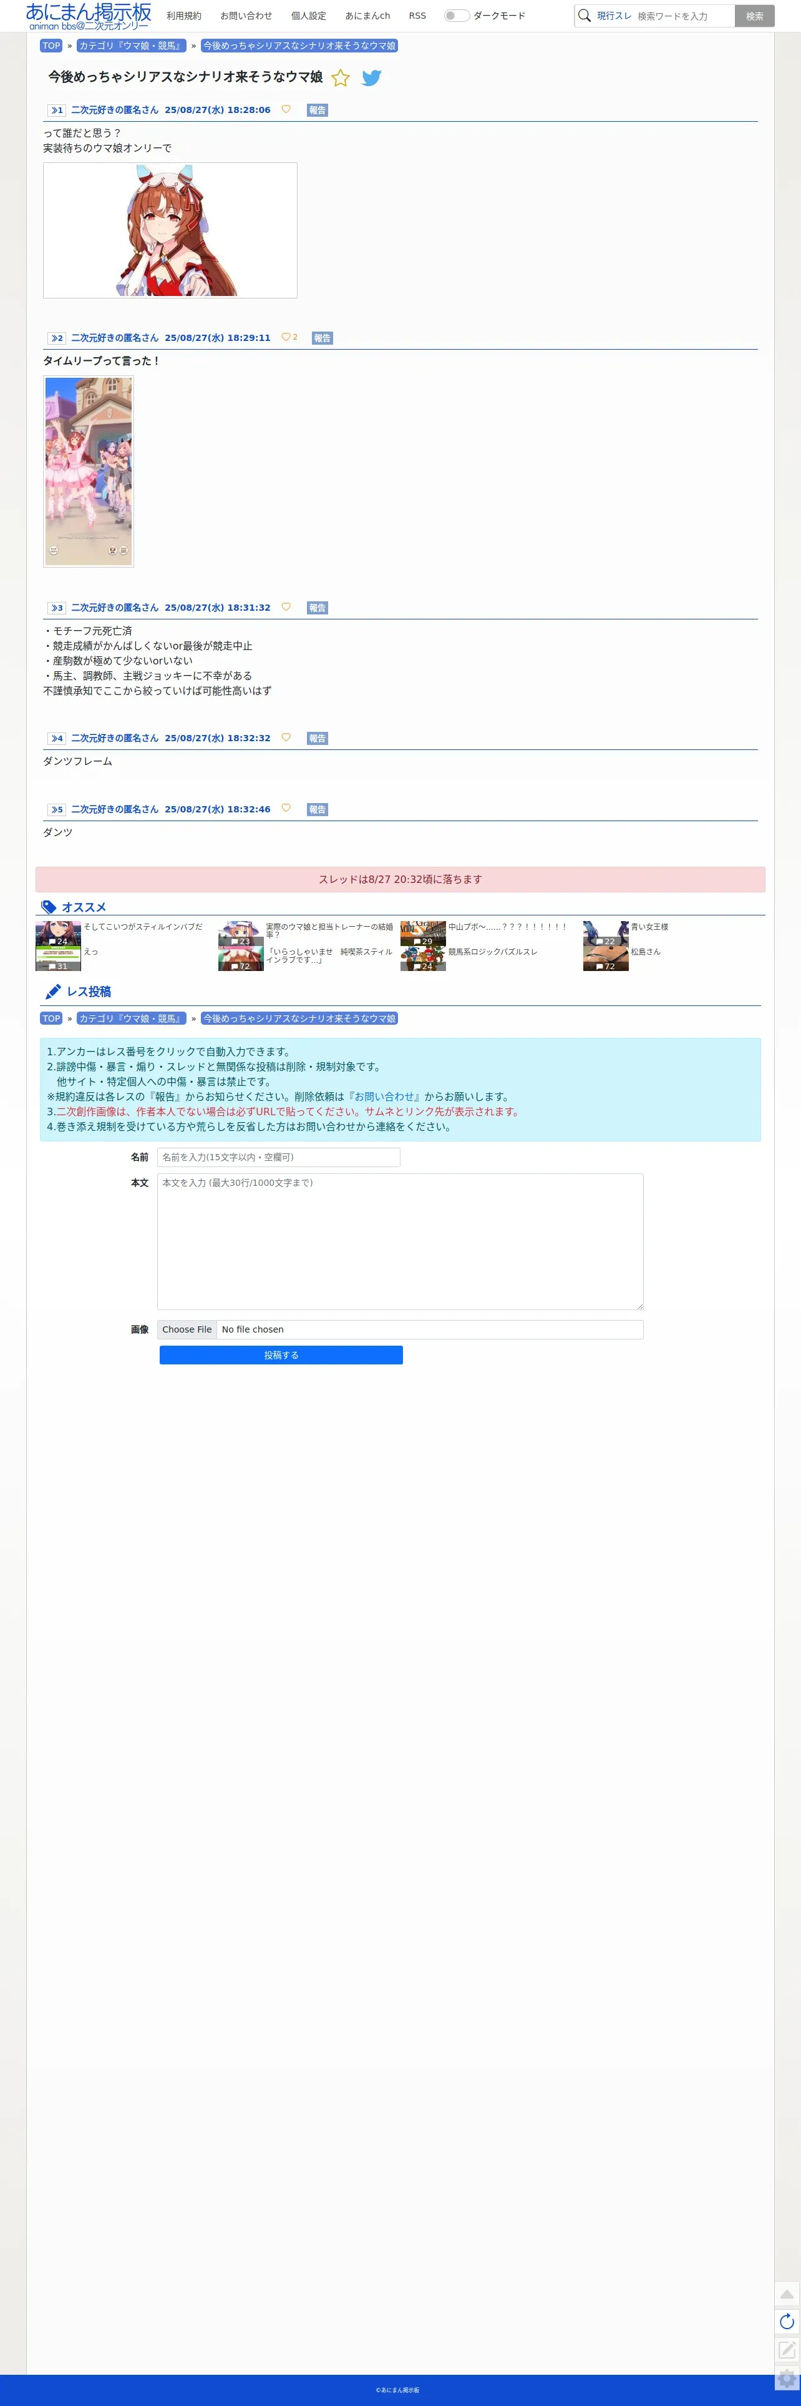Report post 2 with 報告 button
The width and height of the screenshot is (801, 2406).
pyautogui.click(x=322, y=338)
